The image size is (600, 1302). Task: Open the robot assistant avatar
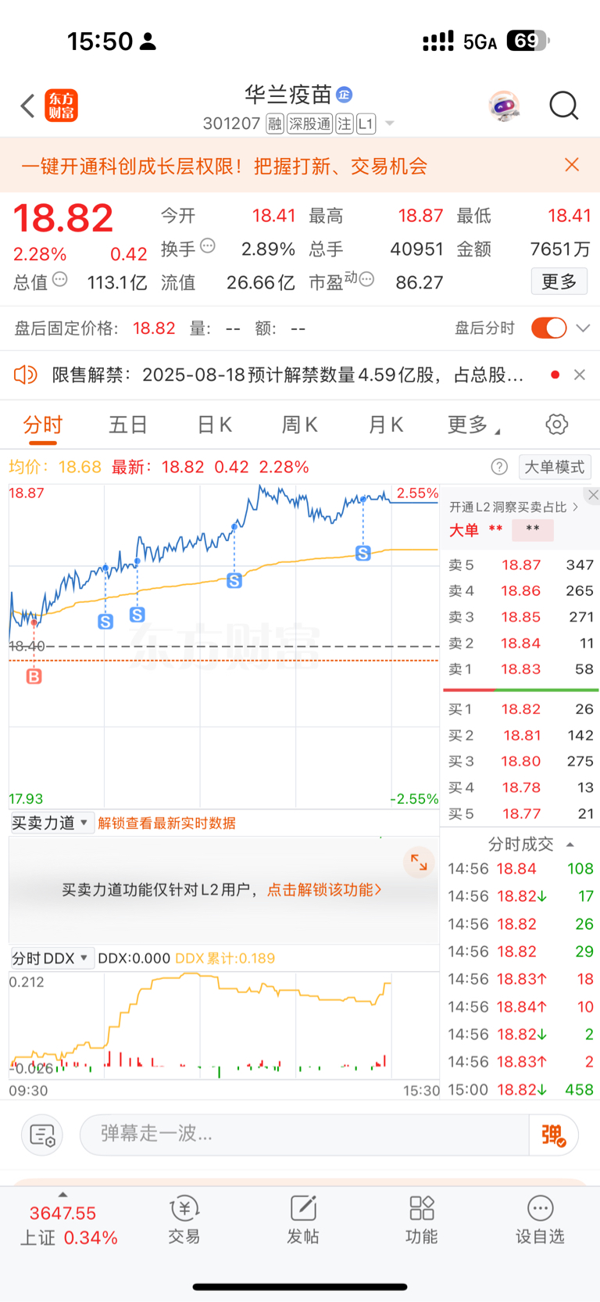[505, 106]
